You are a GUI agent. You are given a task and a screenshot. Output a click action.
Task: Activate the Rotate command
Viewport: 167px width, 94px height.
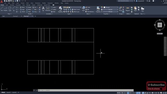pos(29,7)
